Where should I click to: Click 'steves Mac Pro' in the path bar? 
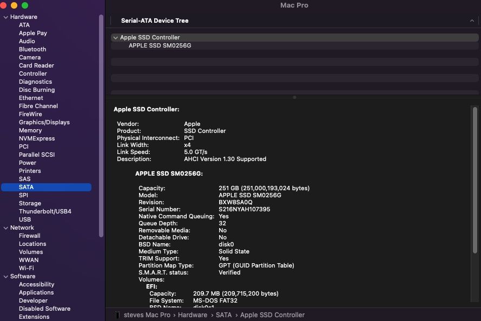pyautogui.click(x=147, y=315)
